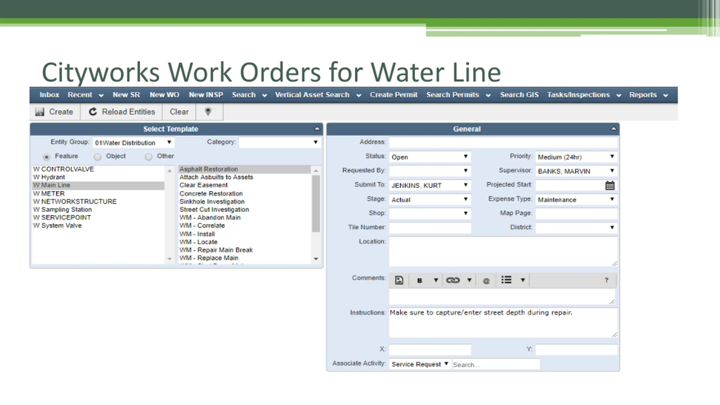
Task: Open the Recent menu
Action: coord(85,95)
